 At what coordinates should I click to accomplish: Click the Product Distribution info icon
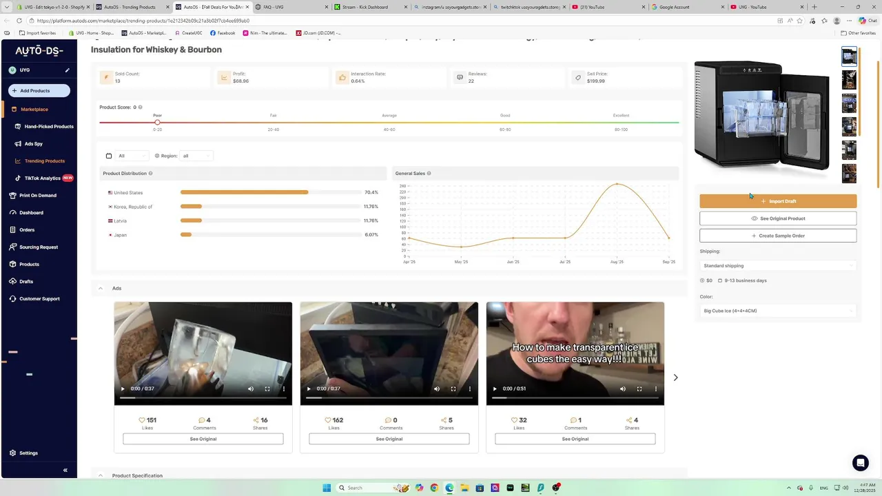tap(150, 174)
